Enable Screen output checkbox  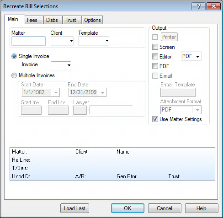(155, 47)
